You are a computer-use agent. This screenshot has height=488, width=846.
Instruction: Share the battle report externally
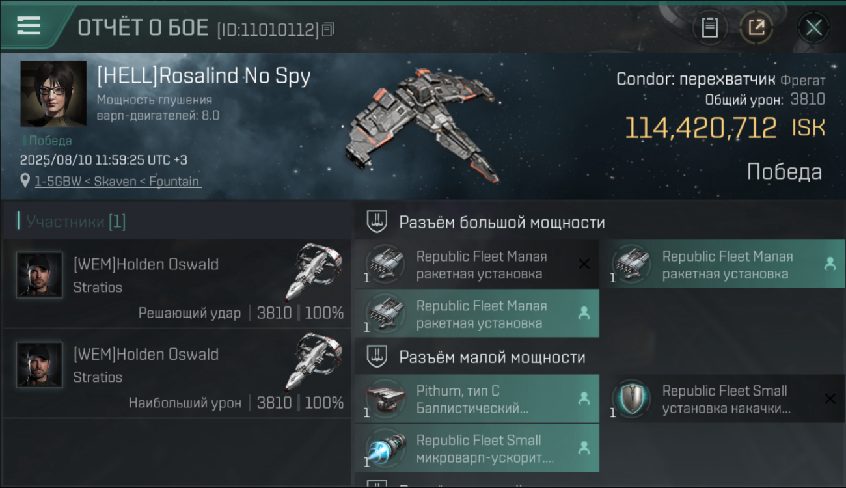(756, 28)
